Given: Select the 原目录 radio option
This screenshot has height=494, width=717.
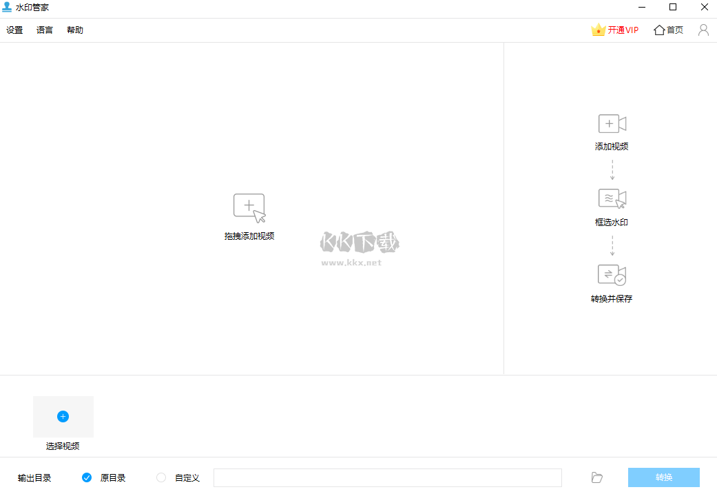Looking at the screenshot, I should [x=87, y=477].
